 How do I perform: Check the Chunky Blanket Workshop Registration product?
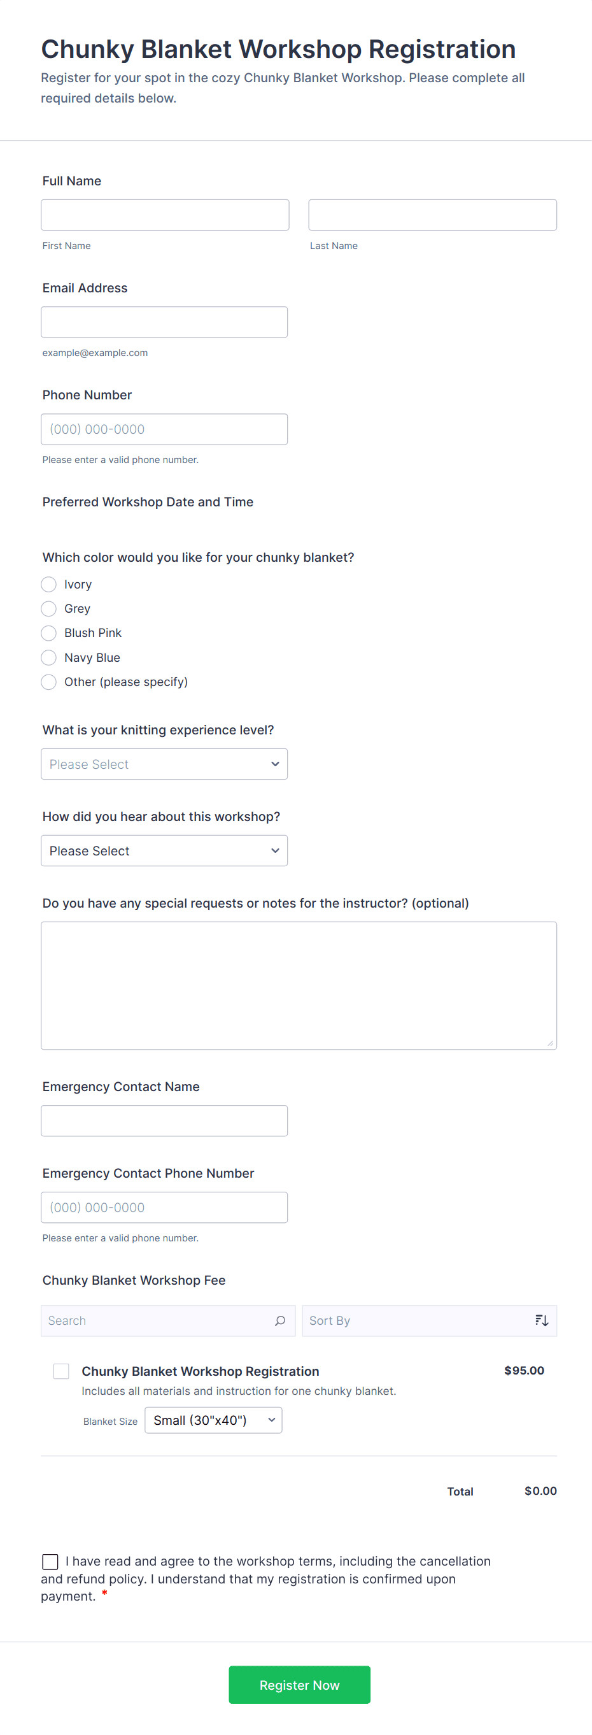tap(61, 1371)
